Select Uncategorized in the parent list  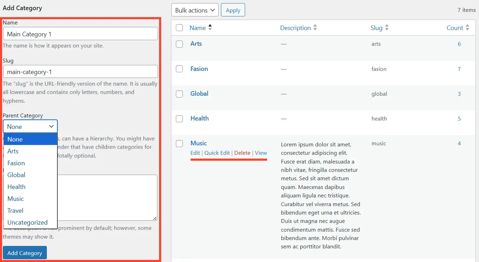click(27, 223)
